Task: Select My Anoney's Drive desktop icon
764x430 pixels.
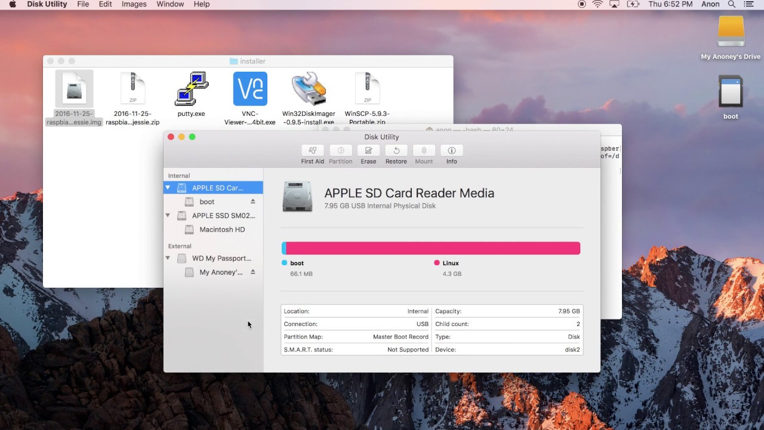Action: (731, 38)
